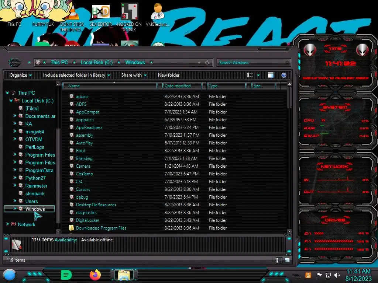
Task: Select Users in the navigation tree
Action: (x=32, y=201)
